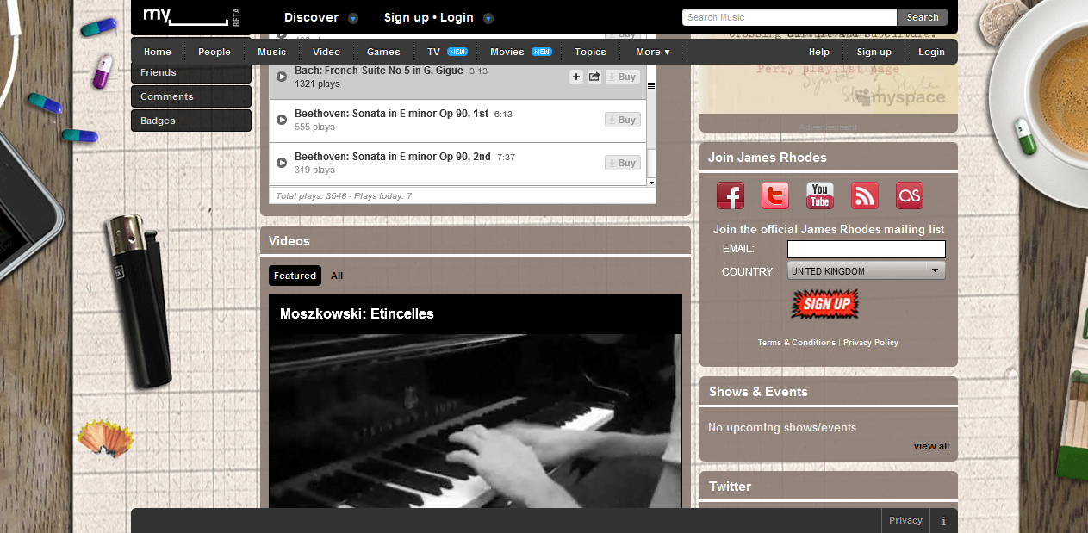The width and height of the screenshot is (1088, 533).
Task: Open the info icon in footer bar
Action: (943, 521)
